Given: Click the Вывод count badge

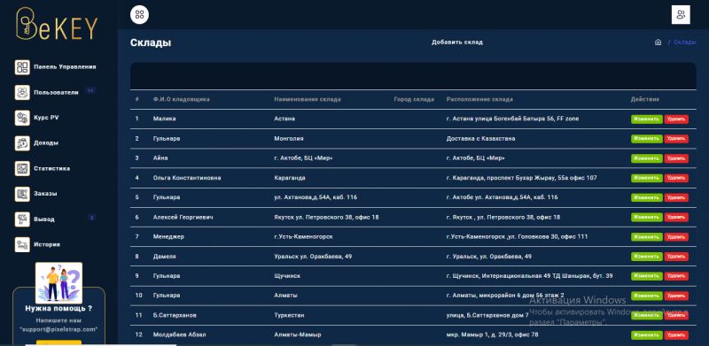Looking at the screenshot, I should coord(92,218).
